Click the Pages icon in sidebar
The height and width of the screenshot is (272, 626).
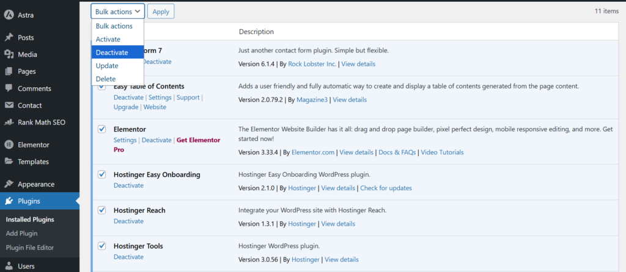9,71
